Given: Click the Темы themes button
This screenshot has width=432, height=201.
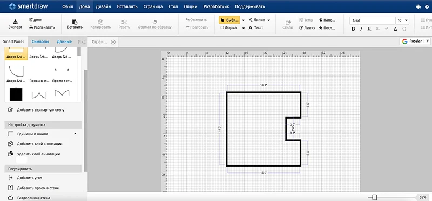Looking at the screenshot, I should (x=306, y=20).
